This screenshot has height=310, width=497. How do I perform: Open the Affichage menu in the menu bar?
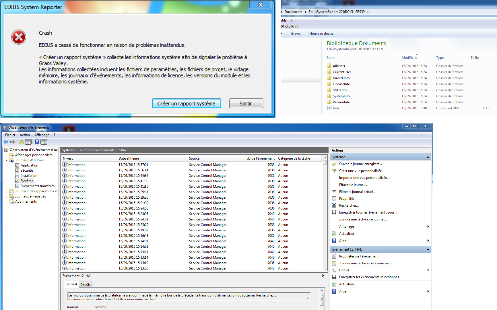coord(42,135)
